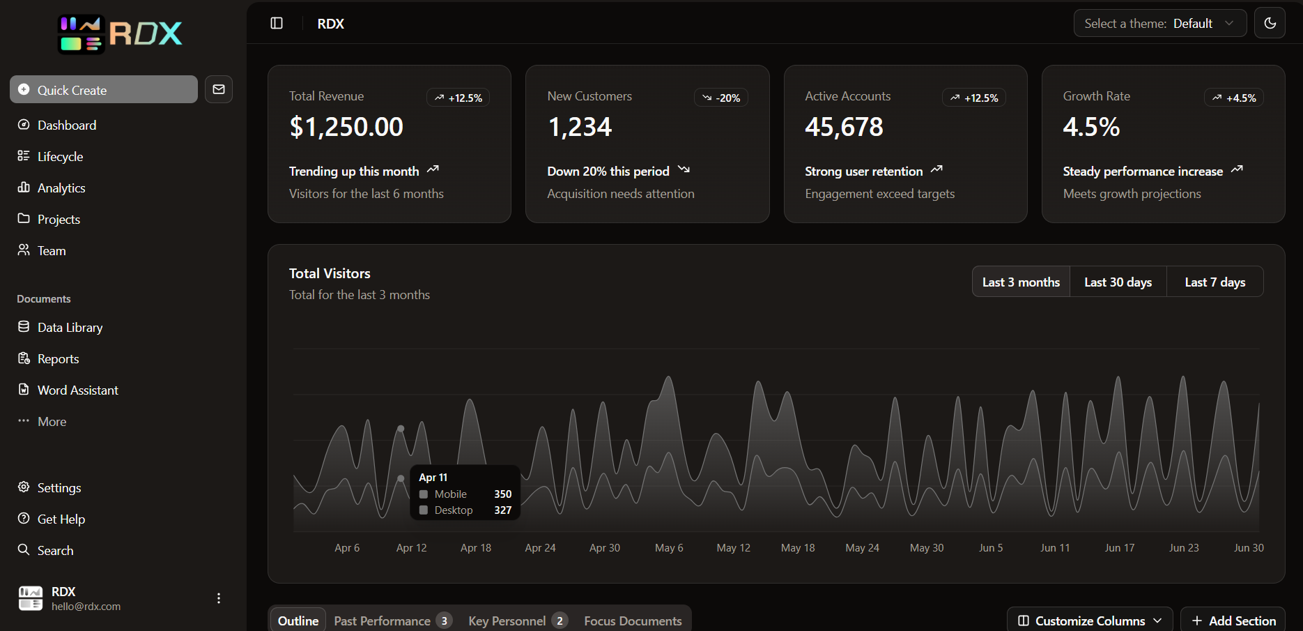Image resolution: width=1303 pixels, height=631 pixels.
Task: Open Word Assistant document tool
Action: tap(77, 390)
